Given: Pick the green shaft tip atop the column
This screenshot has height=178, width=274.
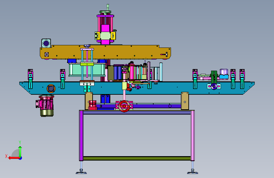Looking at the screenshot, I should (x=108, y=7).
